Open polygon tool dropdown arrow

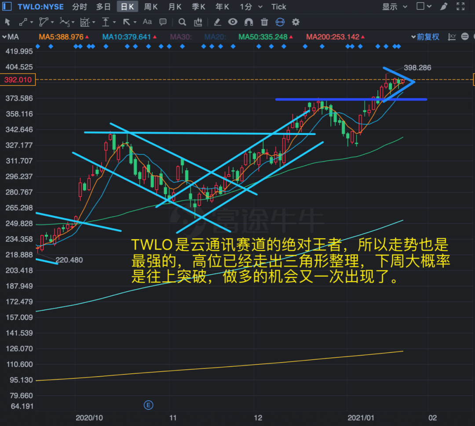52,22
